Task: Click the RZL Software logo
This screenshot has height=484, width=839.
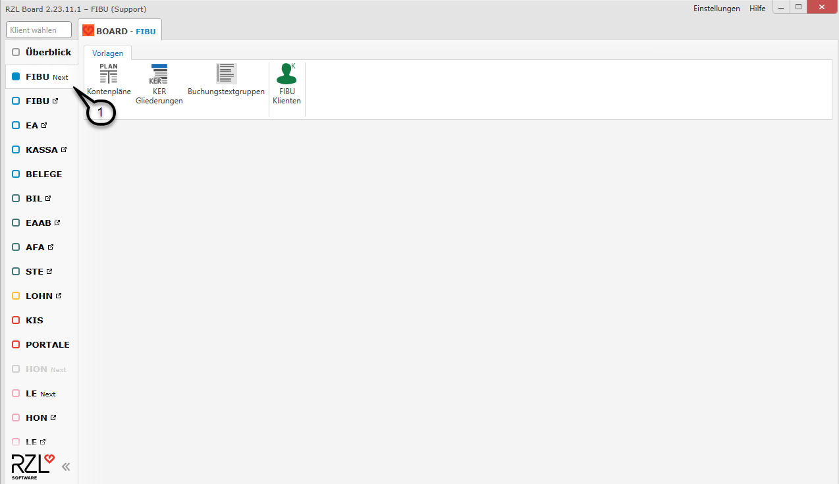Action: click(x=32, y=466)
